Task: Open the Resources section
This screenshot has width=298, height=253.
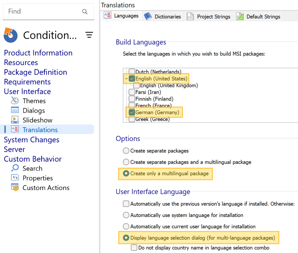Action: tap(21, 63)
